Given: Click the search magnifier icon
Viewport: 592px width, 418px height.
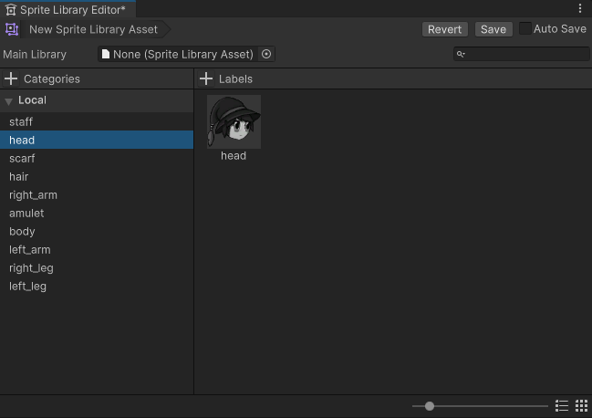Looking at the screenshot, I should (462, 55).
